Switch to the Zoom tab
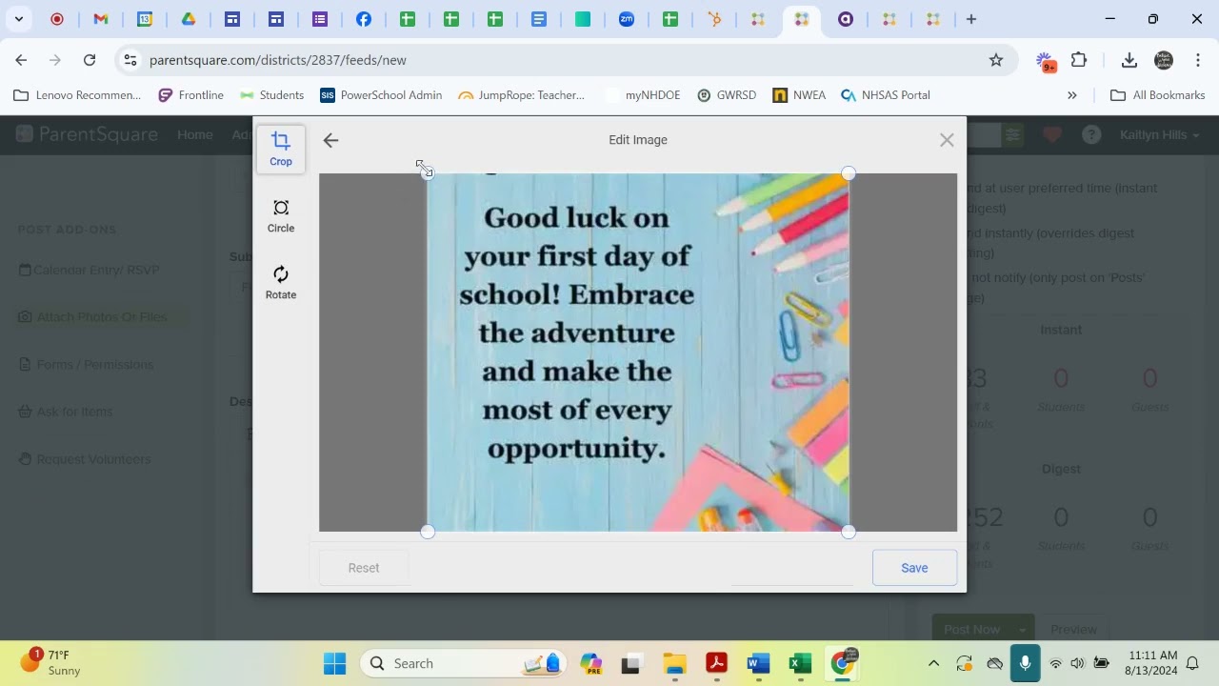Viewport: 1219px width, 686px height. point(627,19)
